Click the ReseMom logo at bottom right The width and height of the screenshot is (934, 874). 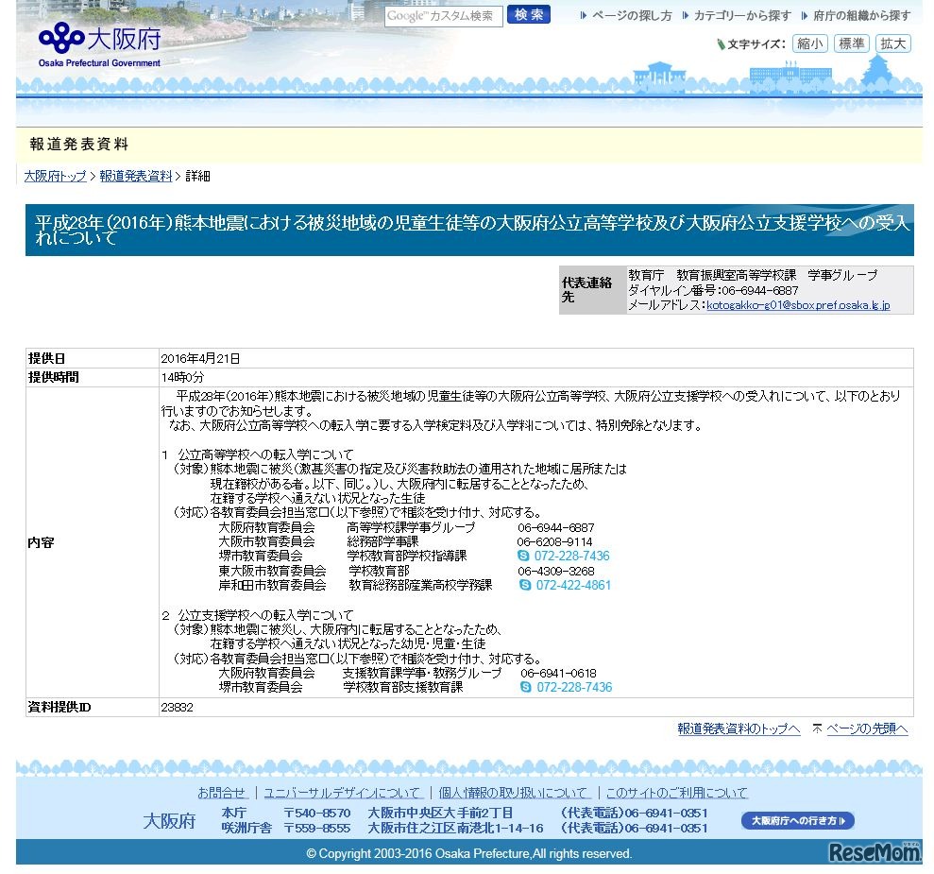click(875, 853)
